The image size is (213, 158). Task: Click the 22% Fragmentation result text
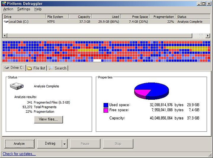pos(40,112)
